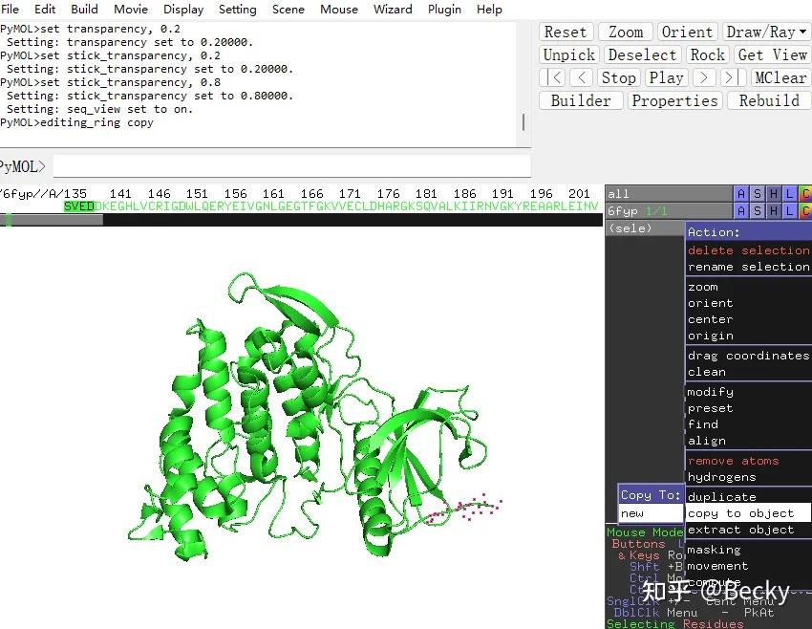Open the Plugin menu
This screenshot has width=812, height=629.
[444, 10]
